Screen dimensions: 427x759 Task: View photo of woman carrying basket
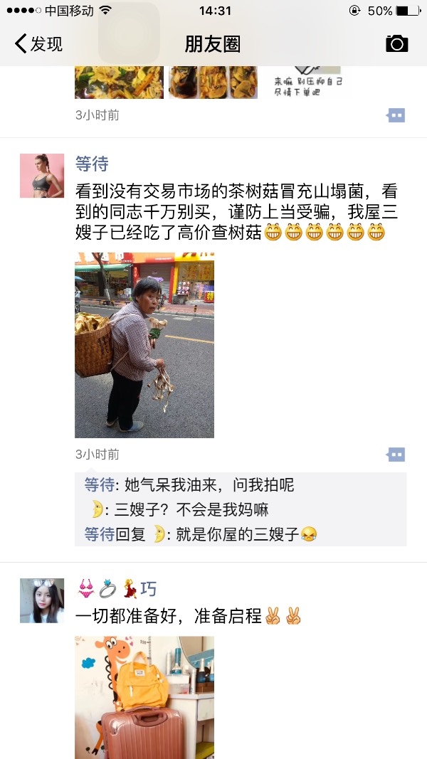pyautogui.click(x=144, y=345)
